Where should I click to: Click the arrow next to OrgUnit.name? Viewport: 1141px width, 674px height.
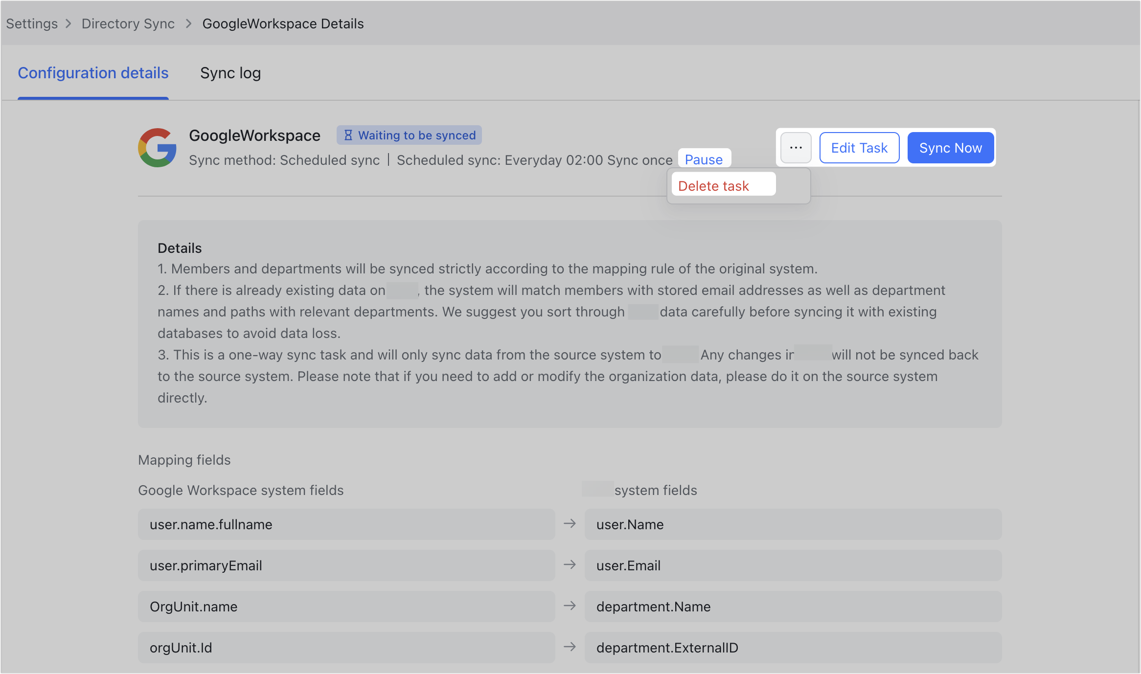(570, 606)
